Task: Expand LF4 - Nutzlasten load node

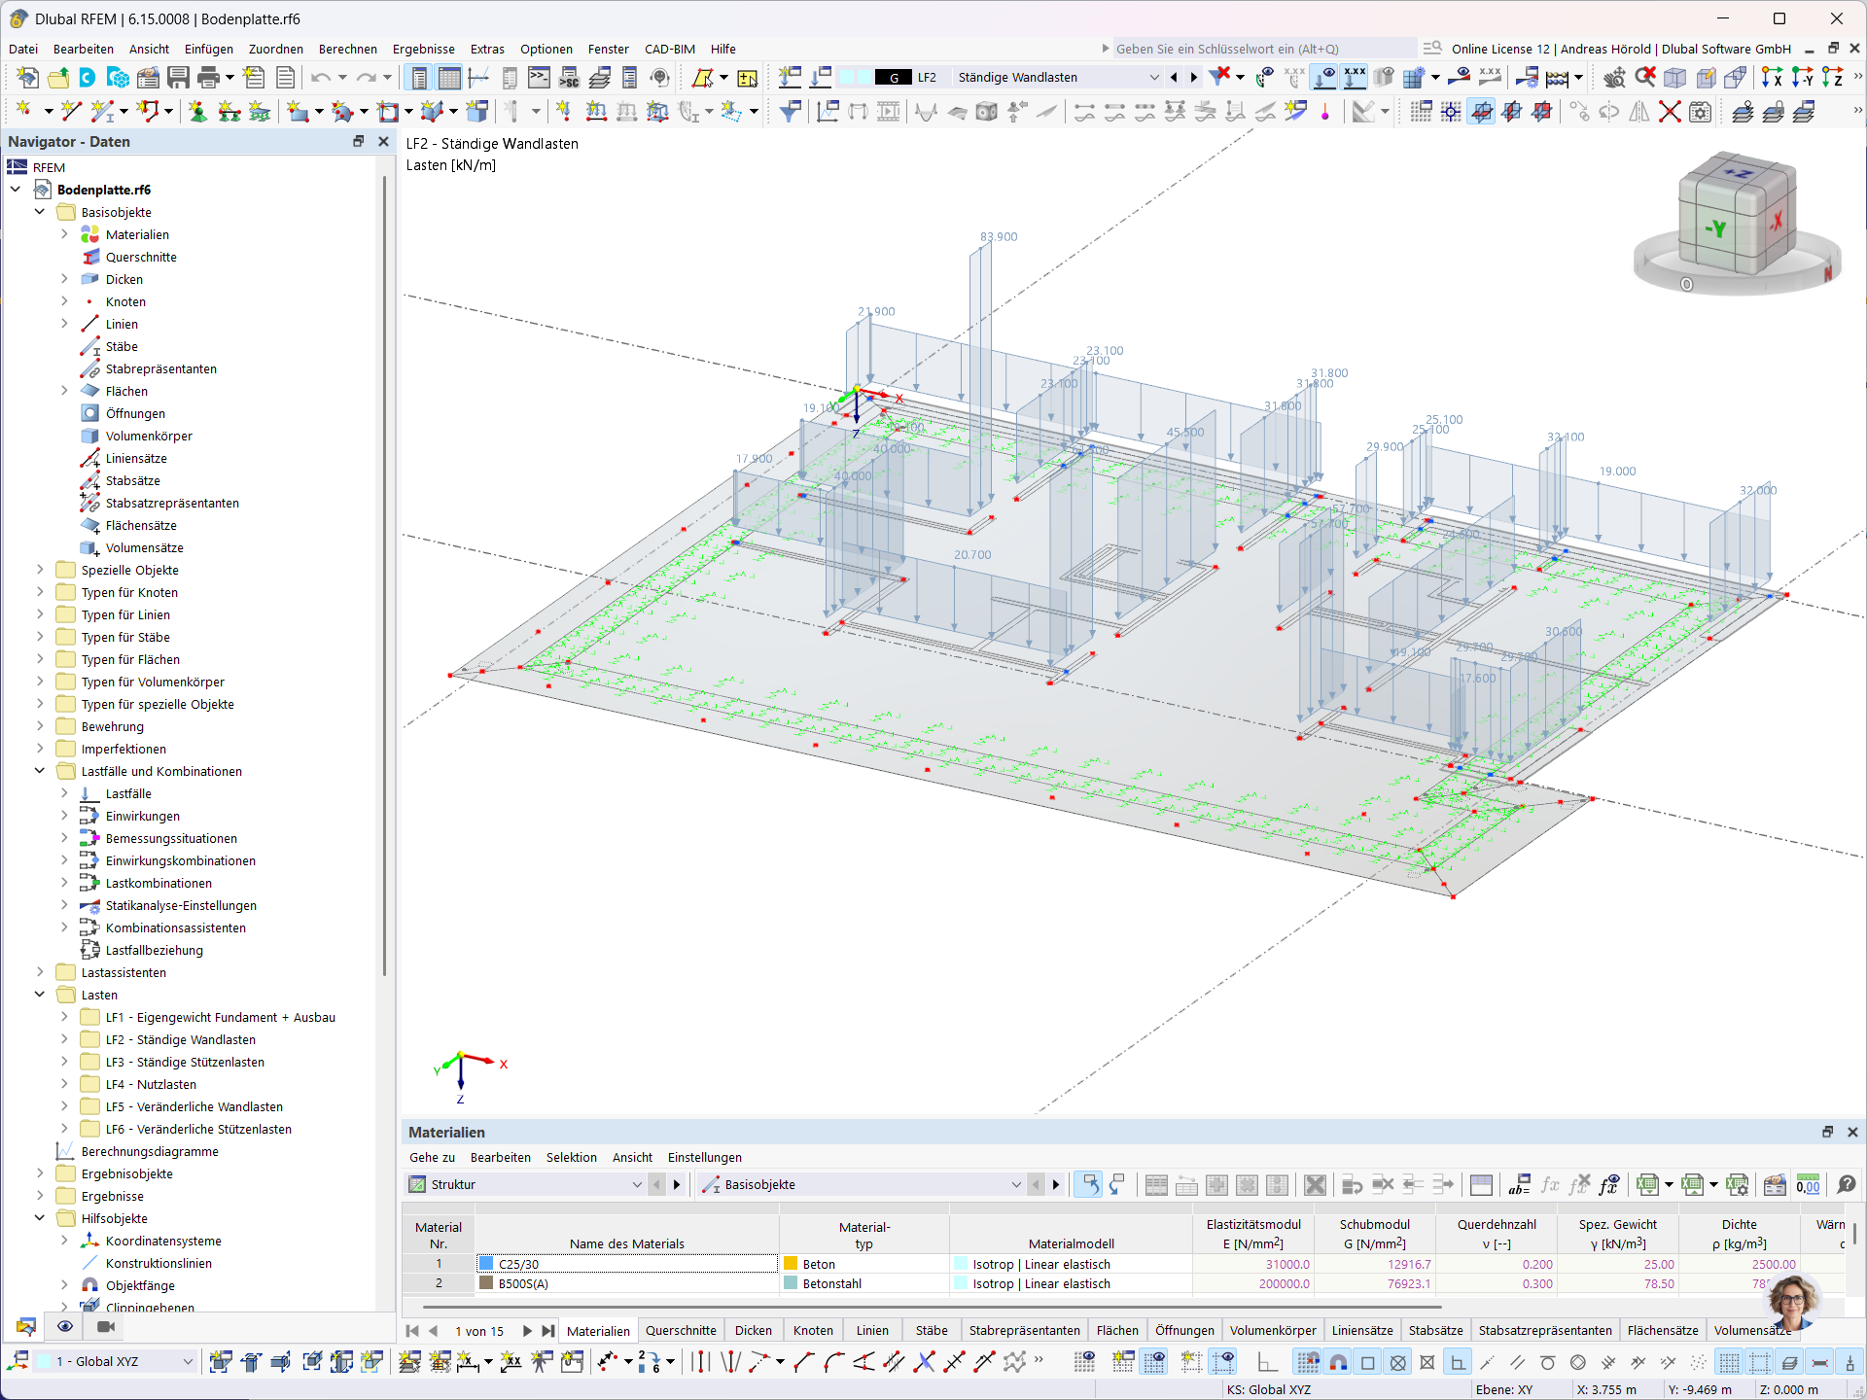Action: click(x=64, y=1084)
